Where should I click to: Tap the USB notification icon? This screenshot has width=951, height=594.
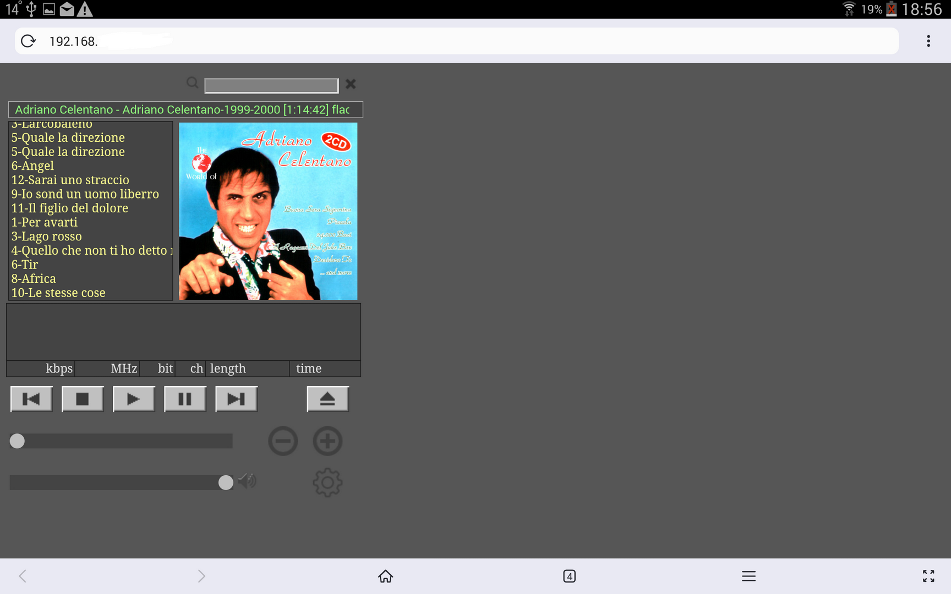[31, 9]
